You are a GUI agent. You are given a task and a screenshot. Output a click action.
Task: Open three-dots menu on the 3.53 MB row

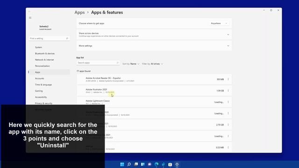pos(228,147)
